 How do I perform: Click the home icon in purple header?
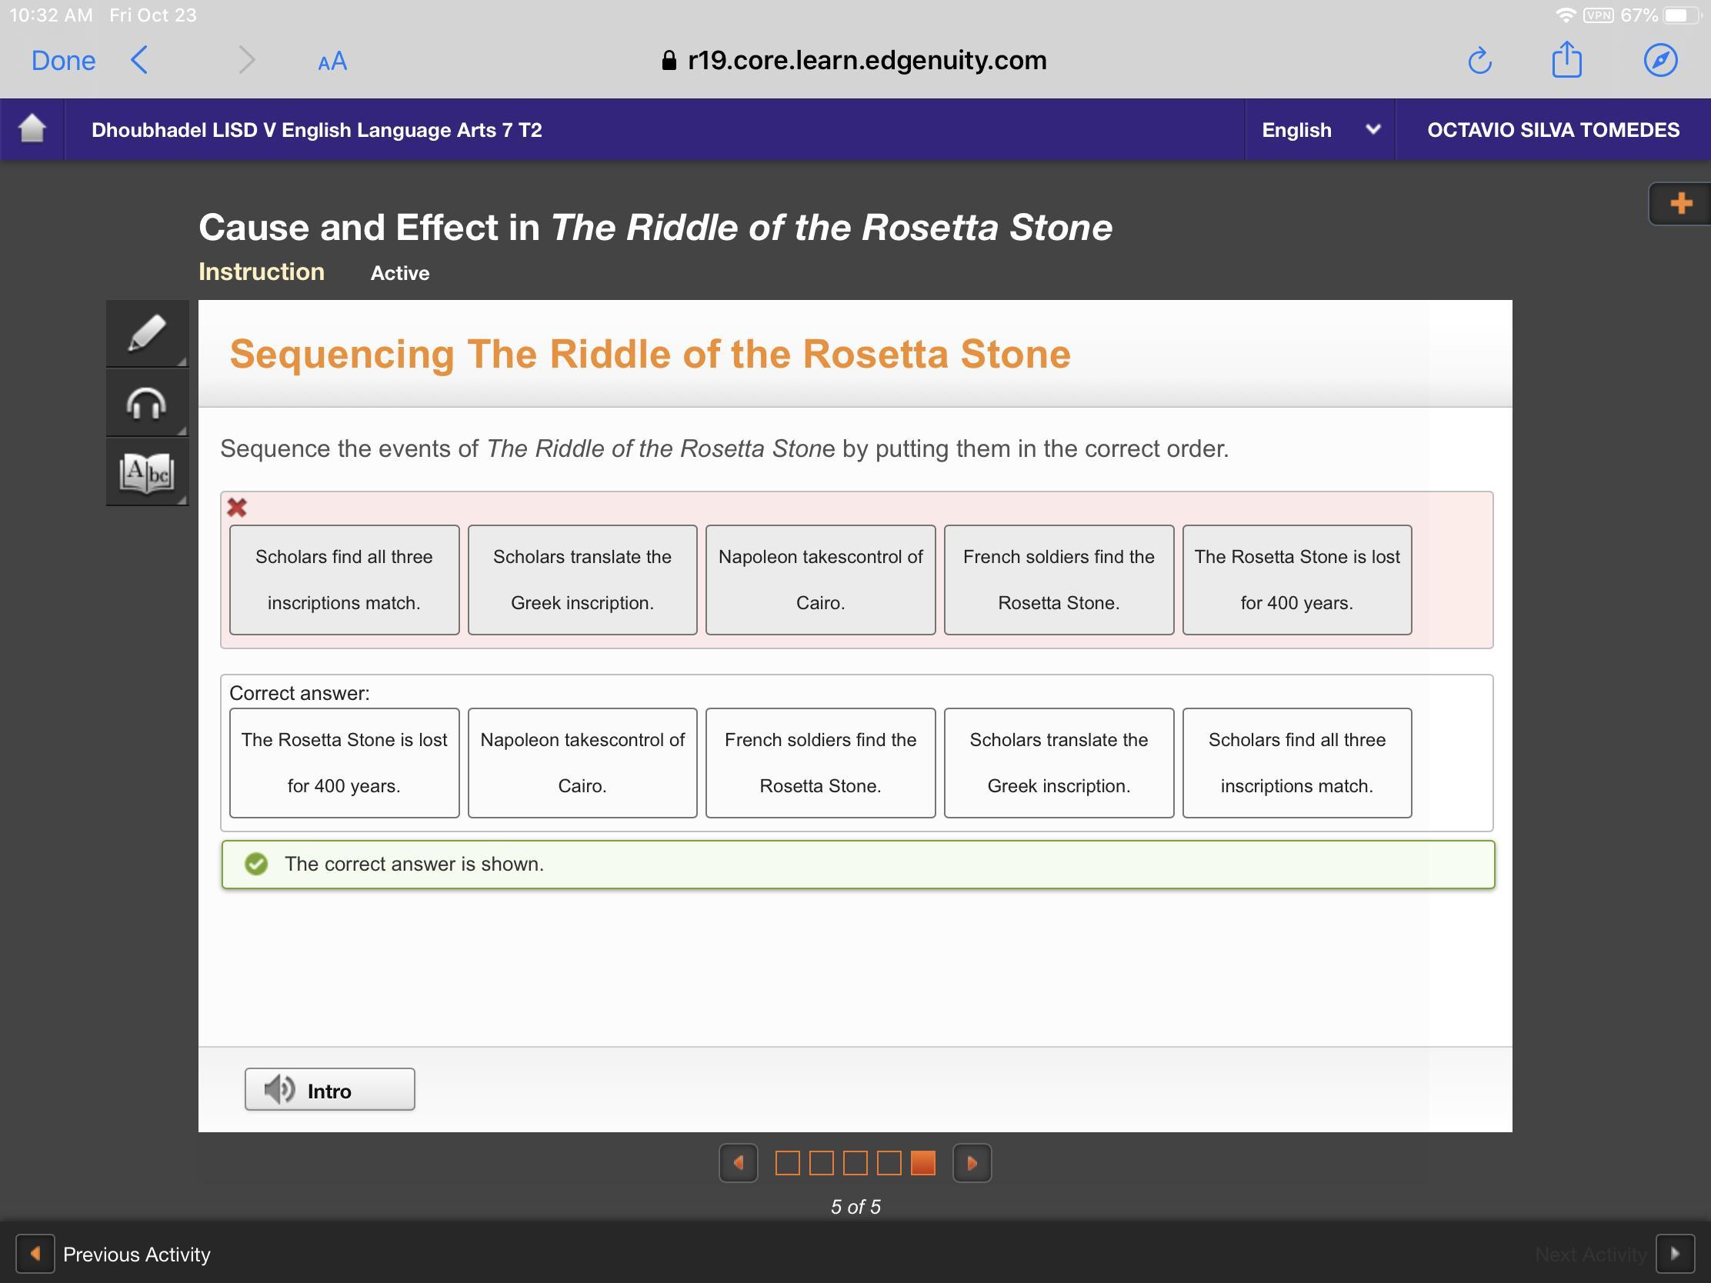point(32,128)
